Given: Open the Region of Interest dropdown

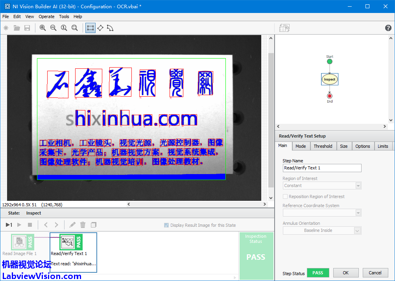Looking at the screenshot, I should point(358,185).
